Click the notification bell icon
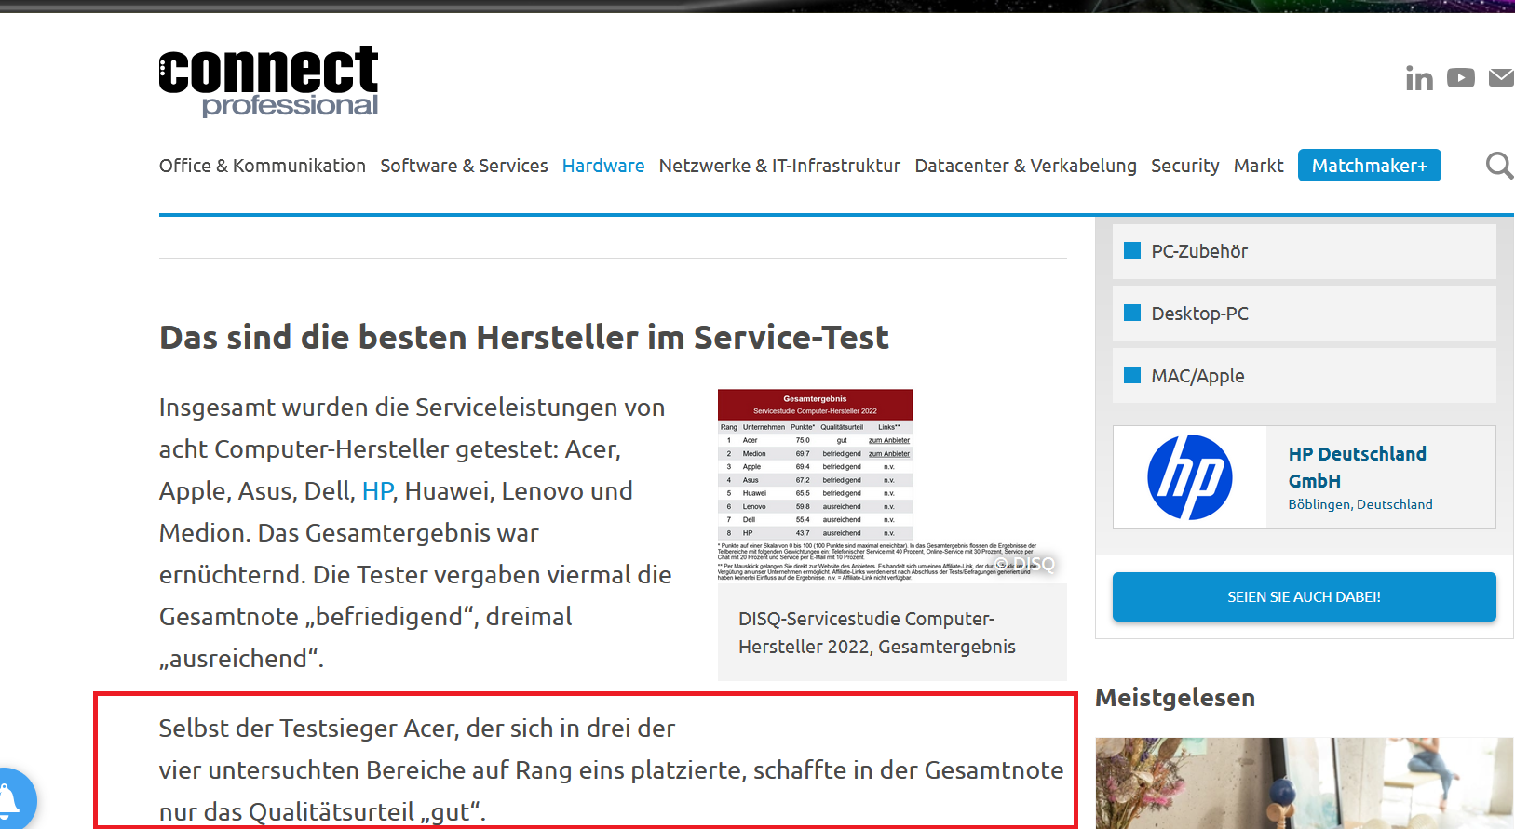 [9, 800]
